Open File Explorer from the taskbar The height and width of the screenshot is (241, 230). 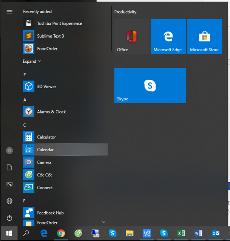pos(130,233)
